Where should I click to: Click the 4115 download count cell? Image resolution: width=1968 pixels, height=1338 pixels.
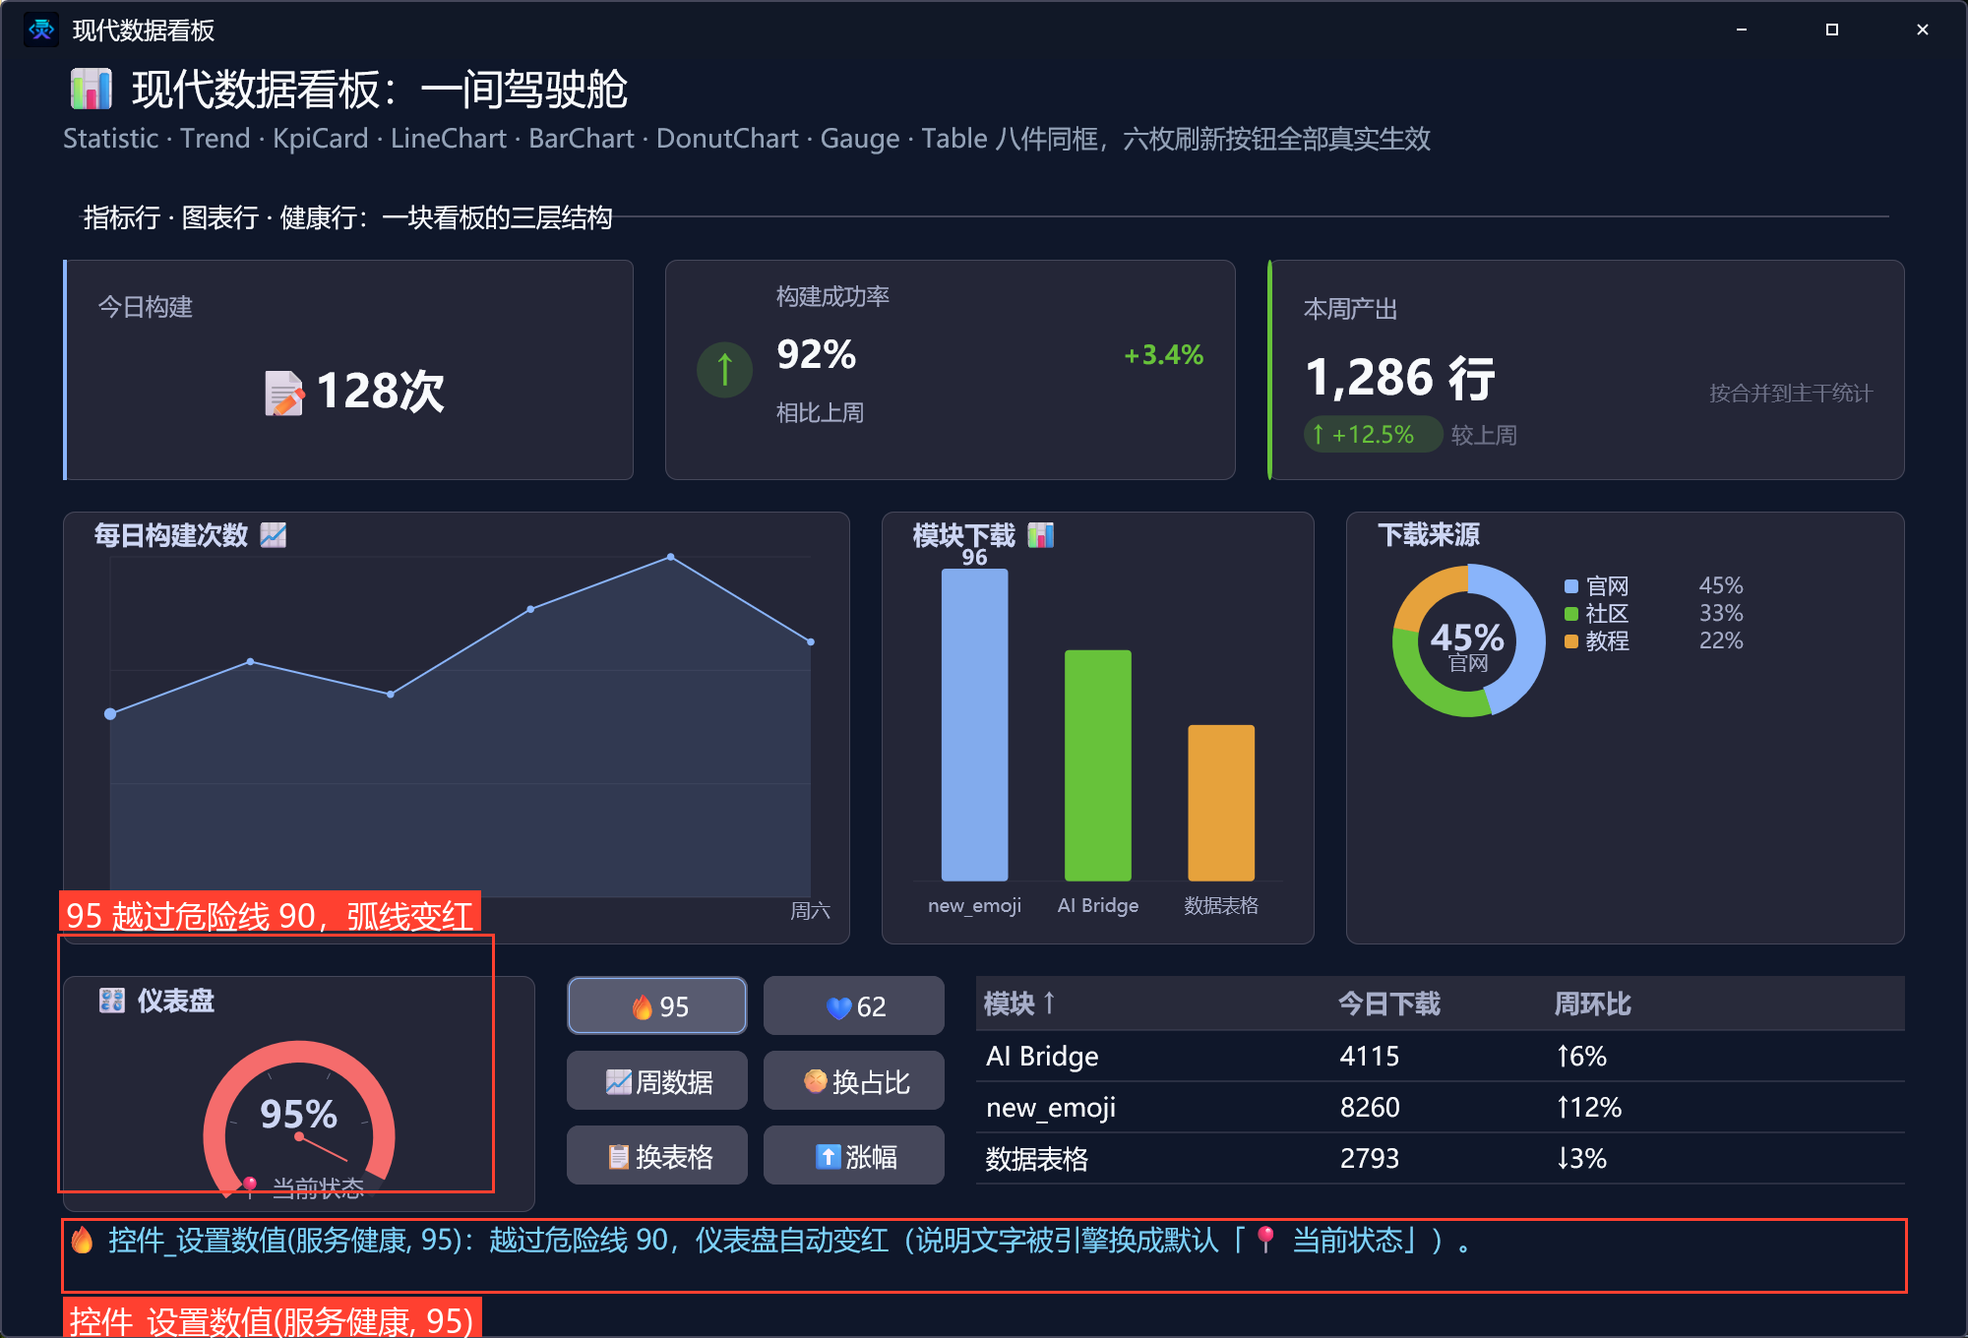[x=1369, y=1056]
